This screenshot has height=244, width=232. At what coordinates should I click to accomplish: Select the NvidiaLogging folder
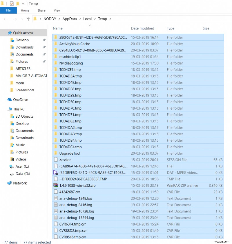71,63
